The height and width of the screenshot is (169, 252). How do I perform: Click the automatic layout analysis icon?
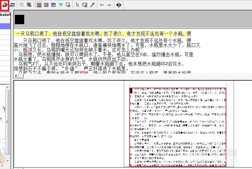coord(22,5)
